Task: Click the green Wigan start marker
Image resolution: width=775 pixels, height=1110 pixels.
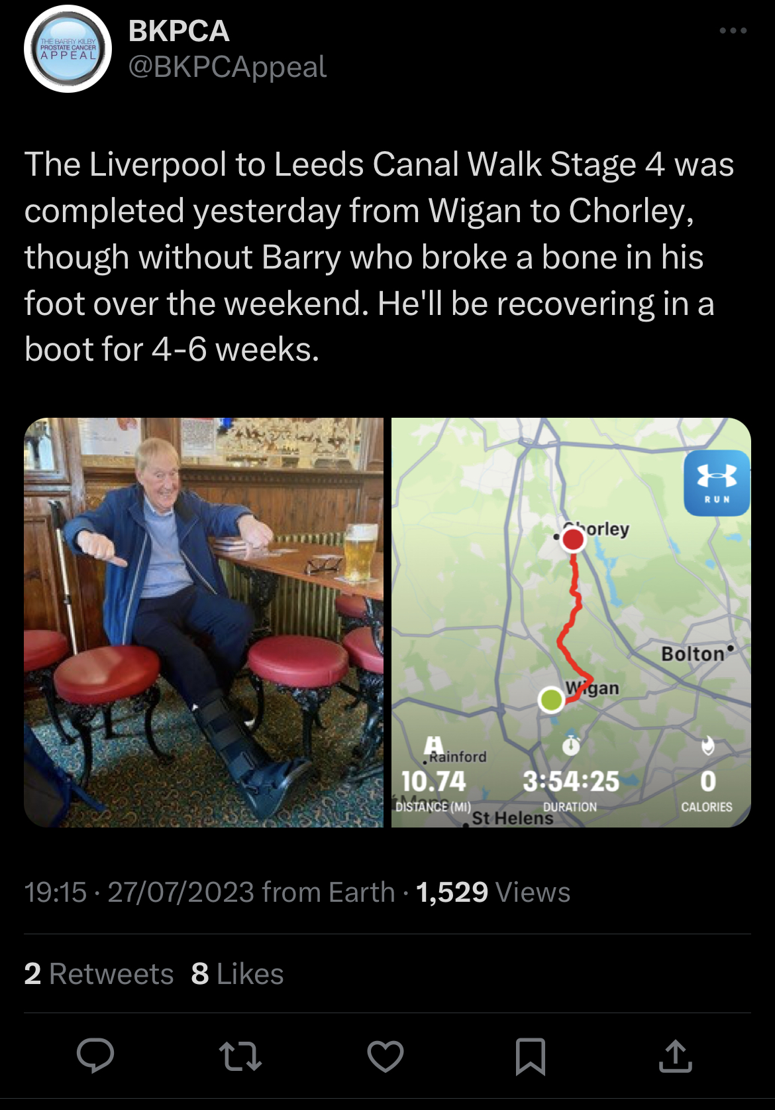Action: click(551, 699)
